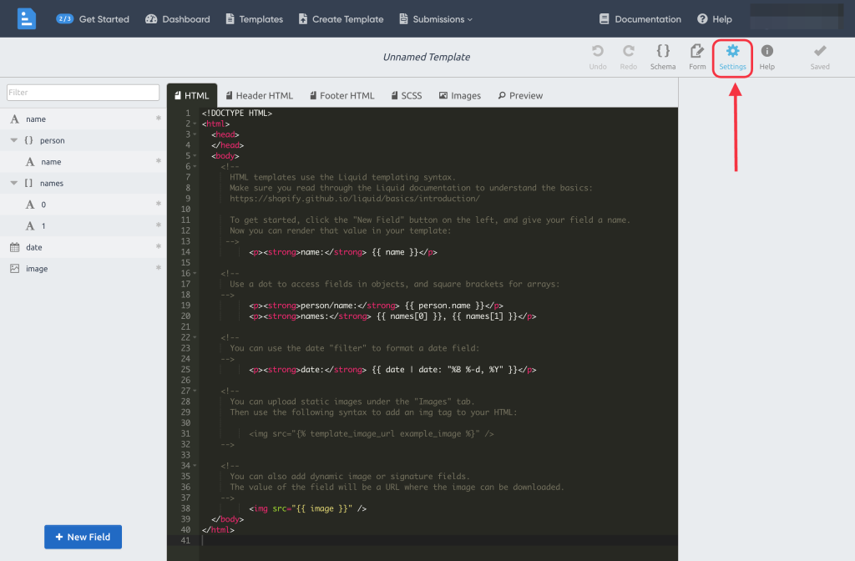Toggle required asterisk on top name field

(158, 119)
